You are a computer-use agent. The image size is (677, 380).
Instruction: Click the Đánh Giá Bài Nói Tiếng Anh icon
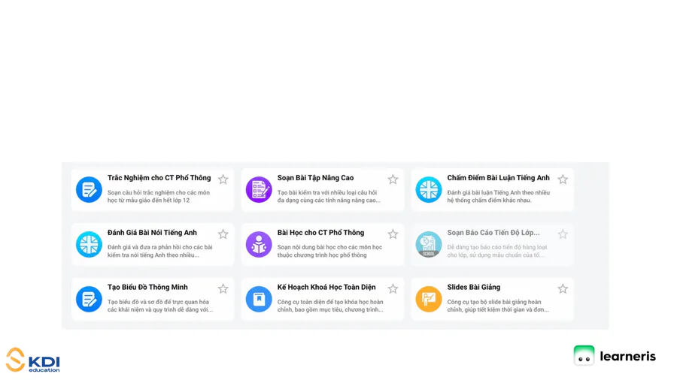pos(89,245)
